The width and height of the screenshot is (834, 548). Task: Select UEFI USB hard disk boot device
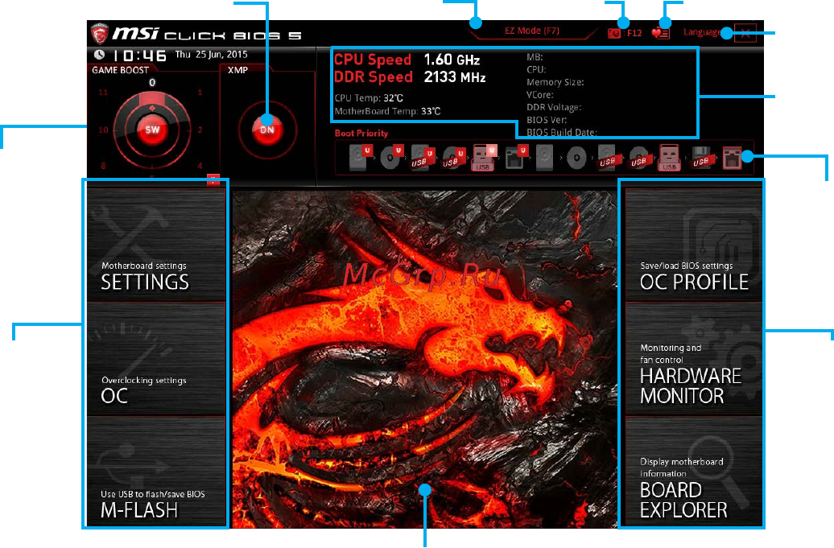click(x=421, y=159)
